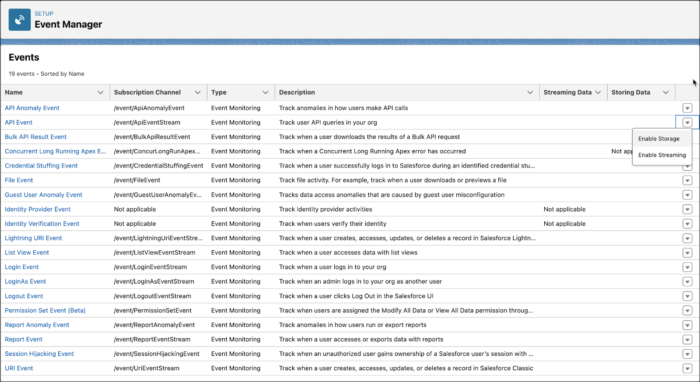
Task: Expand the Subscription Channel column chevron
Action: (x=198, y=92)
